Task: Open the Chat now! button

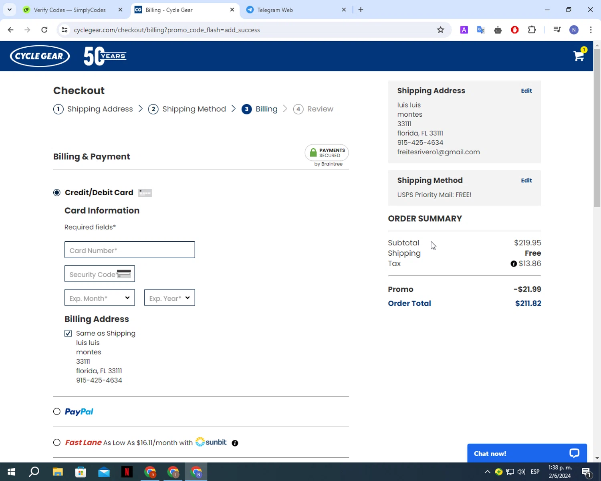Action: click(527, 453)
